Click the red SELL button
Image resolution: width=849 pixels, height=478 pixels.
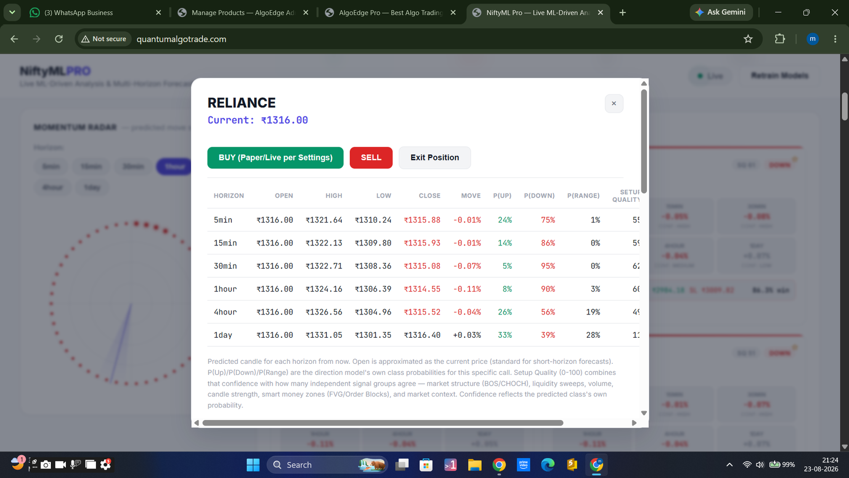tap(371, 158)
